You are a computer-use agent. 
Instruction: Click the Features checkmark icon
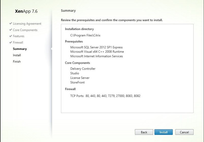point(11,36)
